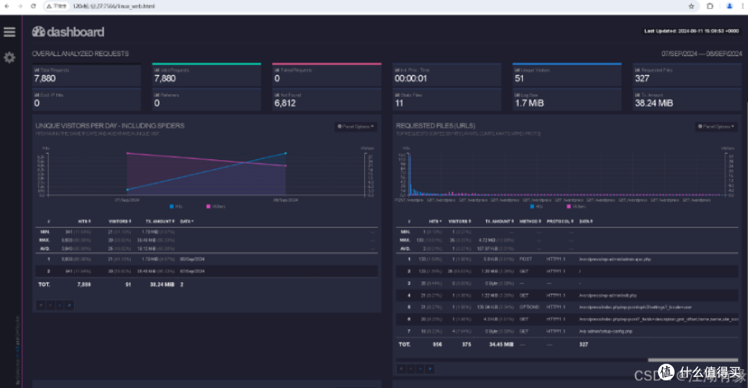Go to first page in Unique Visitors pagination
748x388 pixels.
click(41, 305)
